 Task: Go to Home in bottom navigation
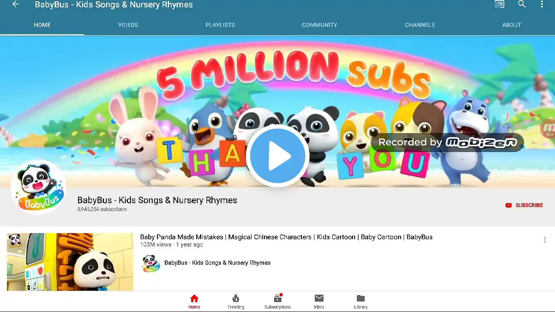tap(194, 302)
